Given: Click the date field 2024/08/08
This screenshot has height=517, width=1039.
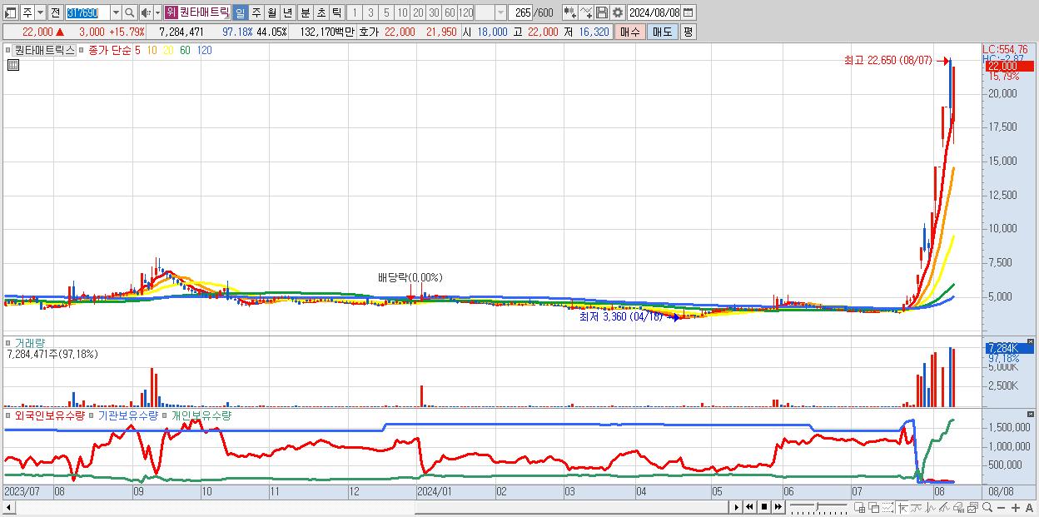Looking at the screenshot, I should [x=654, y=12].
